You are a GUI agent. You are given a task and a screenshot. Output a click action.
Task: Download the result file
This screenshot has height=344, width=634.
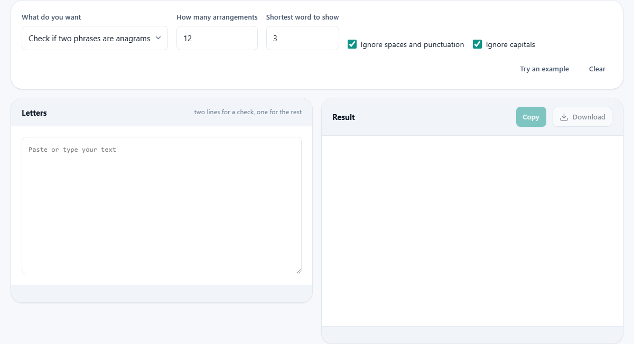582,117
